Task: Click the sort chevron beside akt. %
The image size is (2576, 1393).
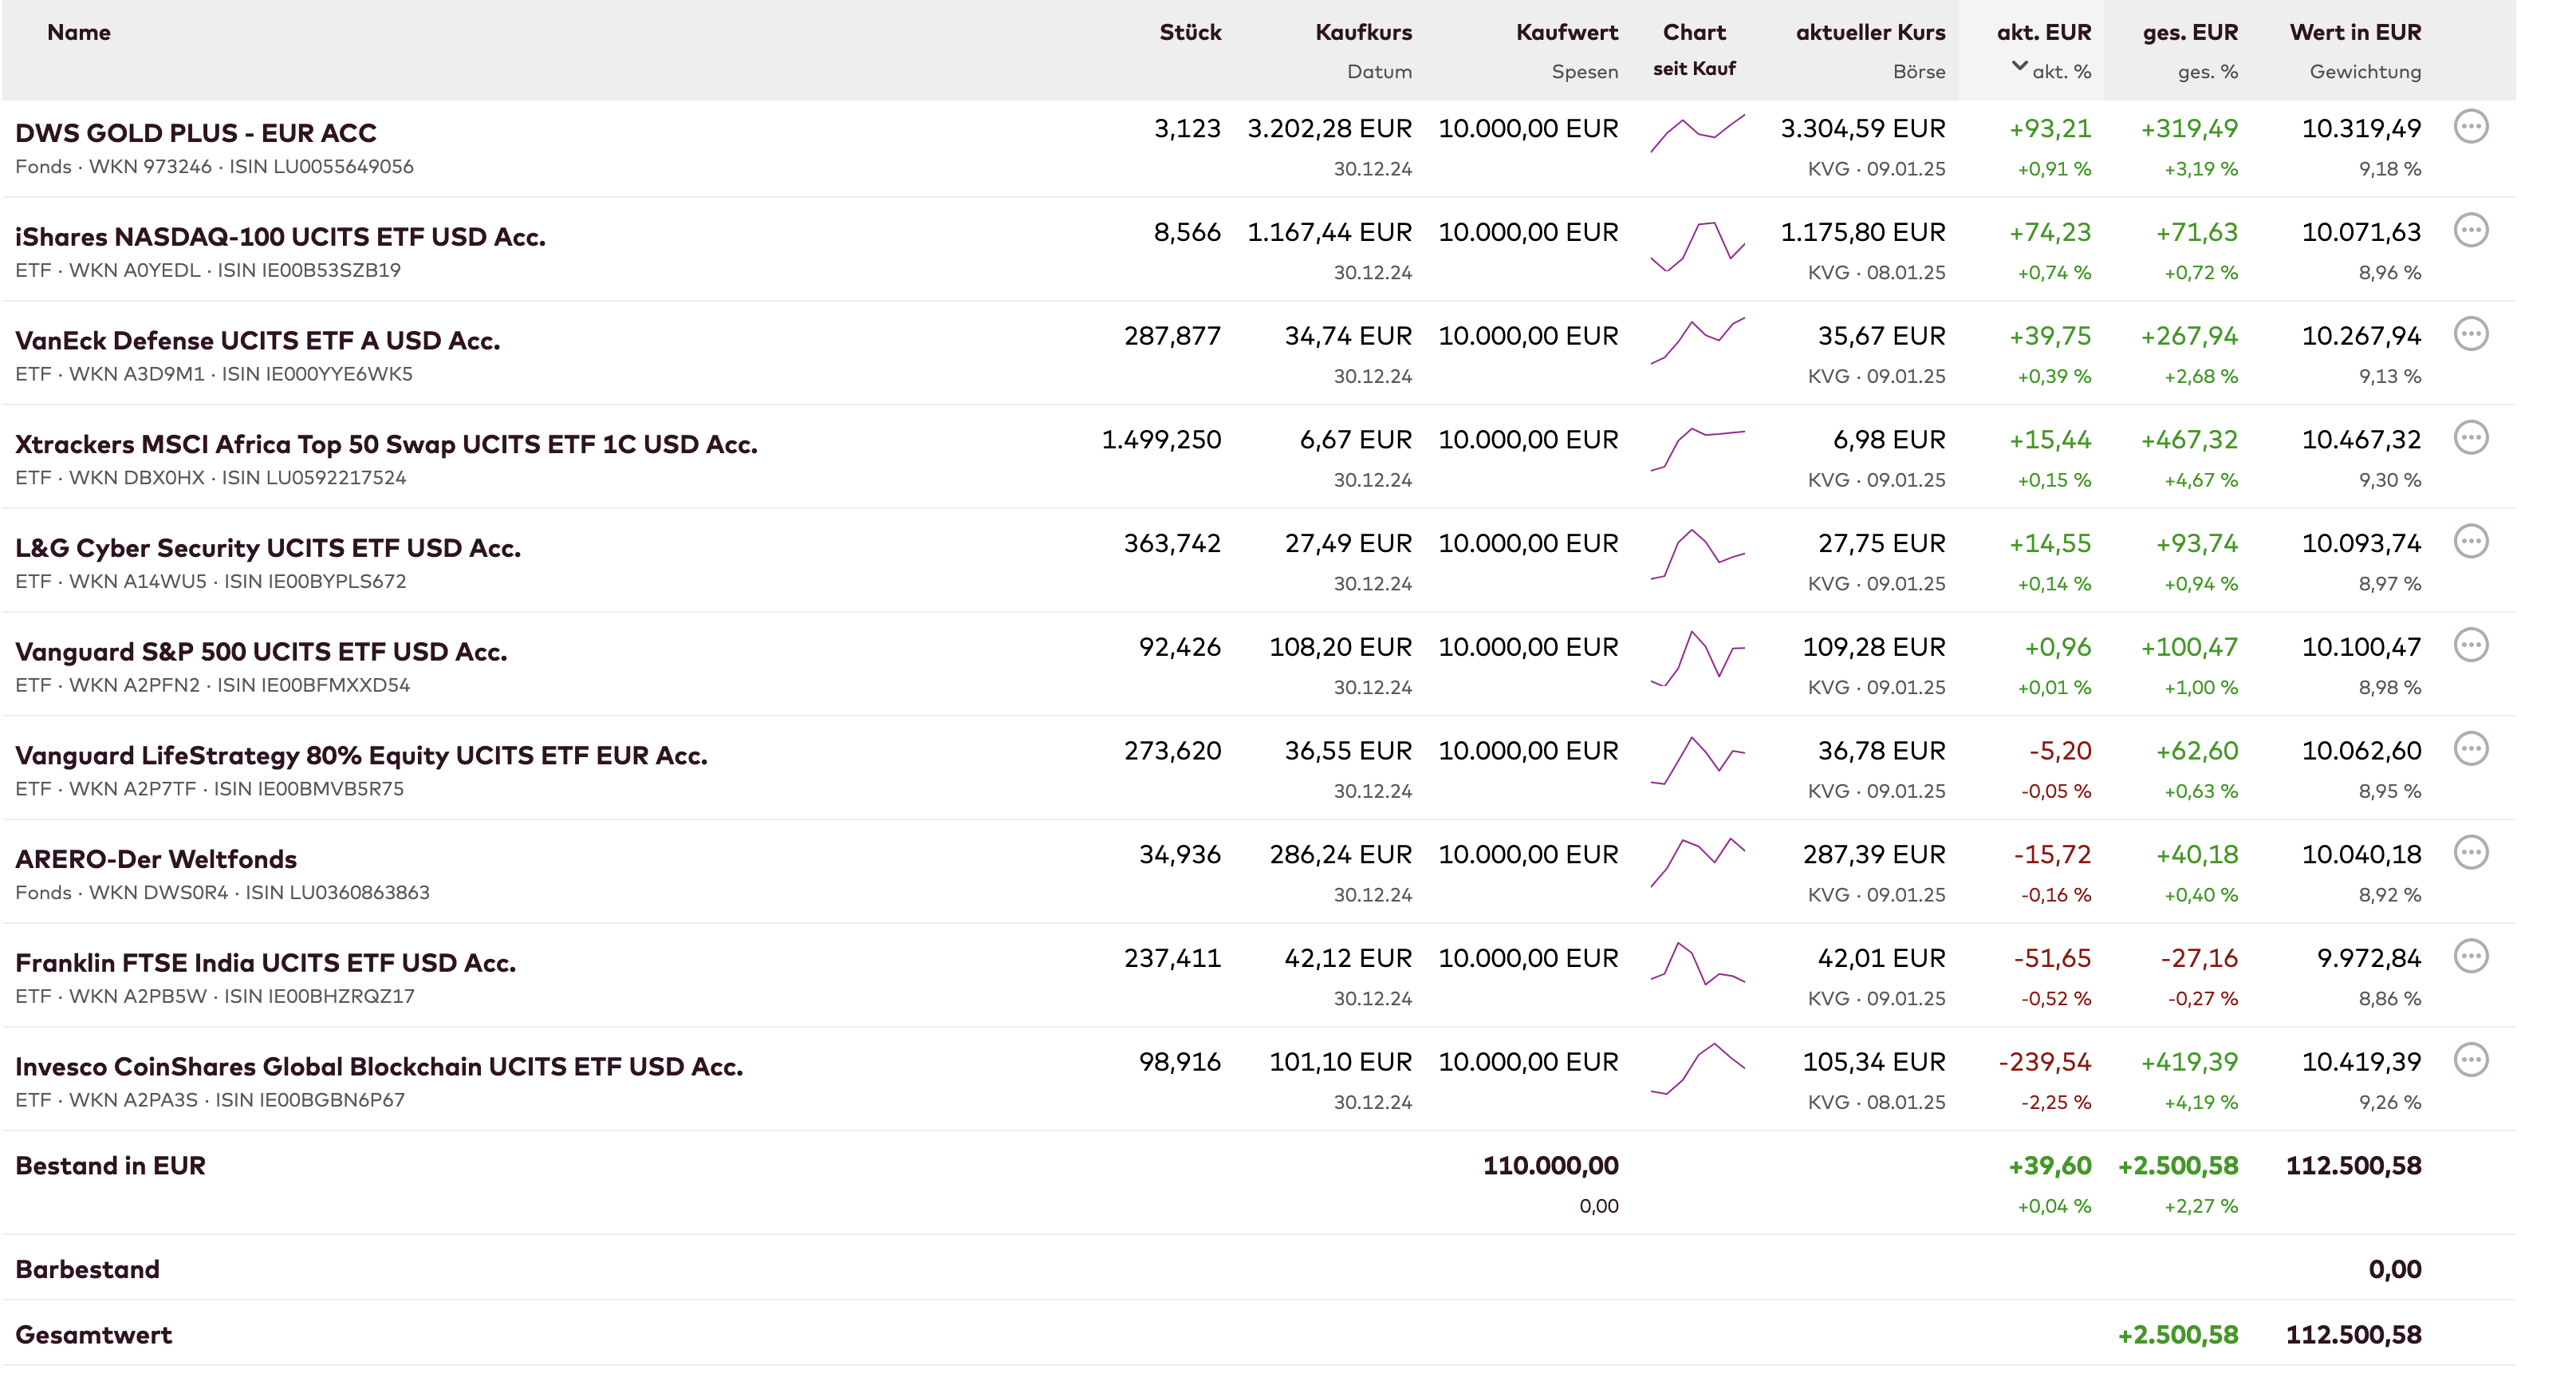Action: [x=2019, y=67]
